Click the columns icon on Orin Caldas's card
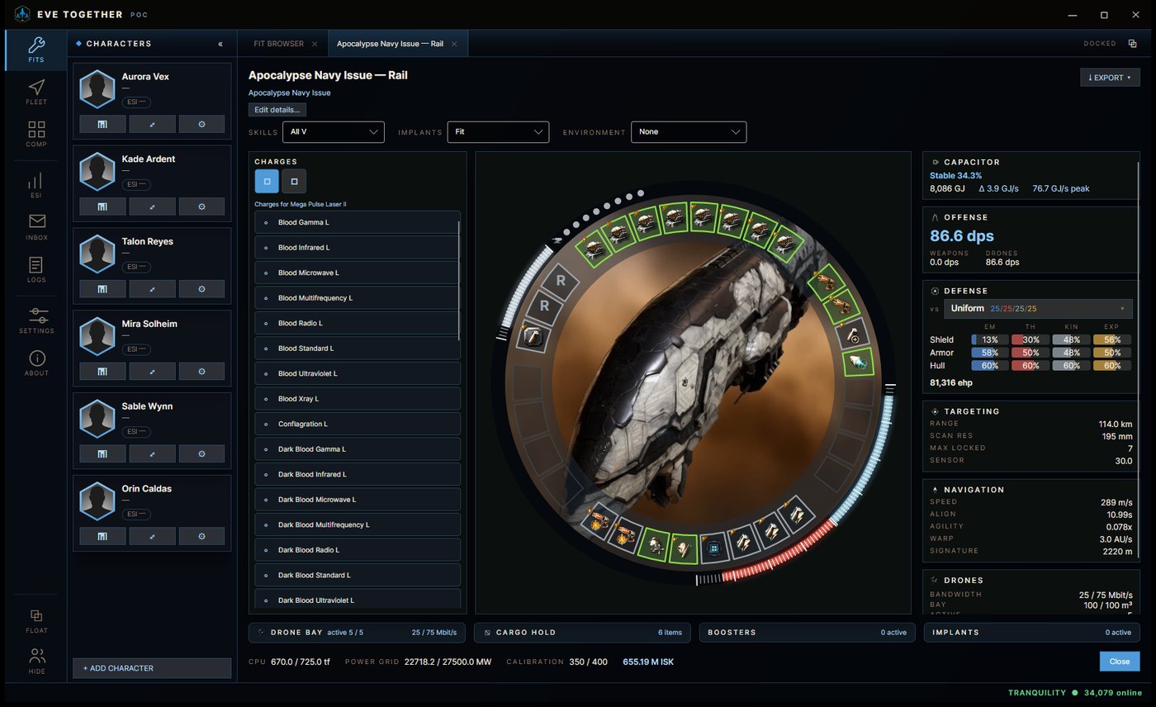 pyautogui.click(x=102, y=536)
